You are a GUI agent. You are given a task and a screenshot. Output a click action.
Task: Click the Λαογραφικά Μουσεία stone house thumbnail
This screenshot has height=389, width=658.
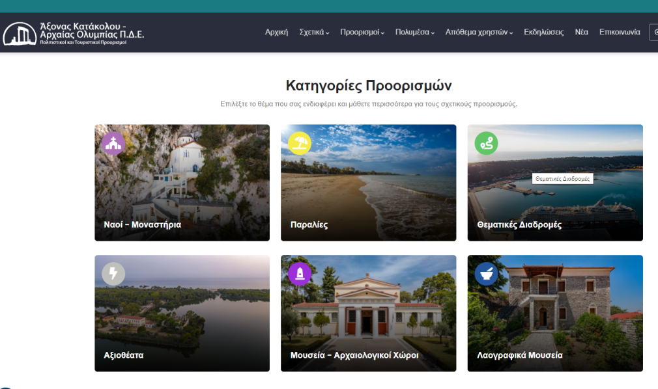coord(555,312)
